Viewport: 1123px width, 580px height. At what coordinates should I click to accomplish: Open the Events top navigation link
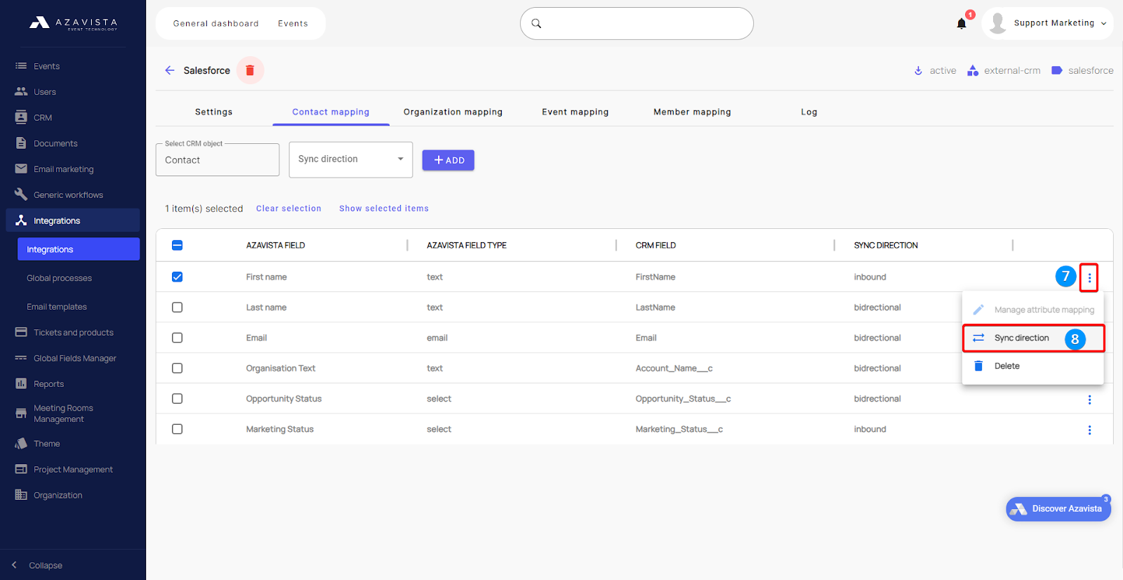(293, 24)
